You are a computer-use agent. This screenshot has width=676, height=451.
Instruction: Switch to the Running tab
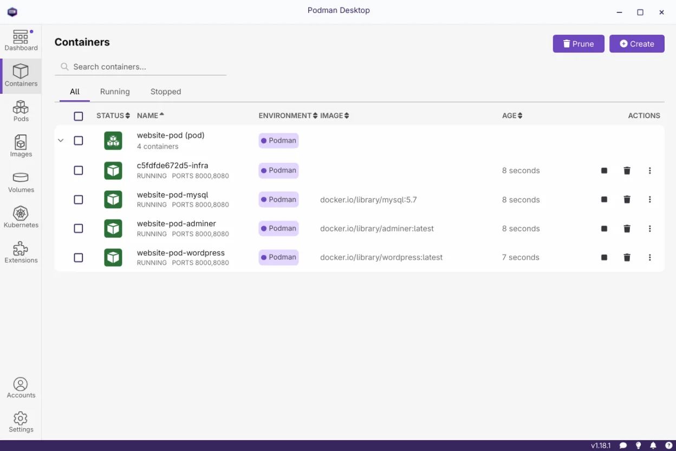pyautogui.click(x=115, y=92)
